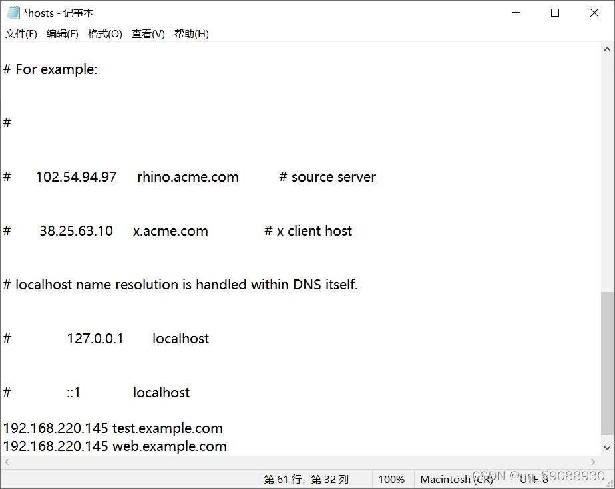The width and height of the screenshot is (615, 489).
Task: Click on 'test.example.com' entry
Action: (x=168, y=428)
